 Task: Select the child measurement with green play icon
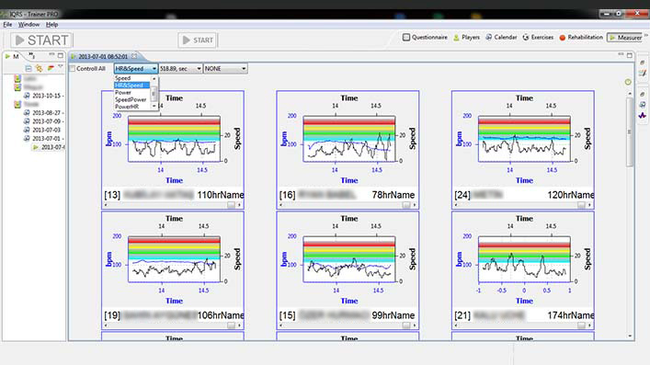point(49,147)
